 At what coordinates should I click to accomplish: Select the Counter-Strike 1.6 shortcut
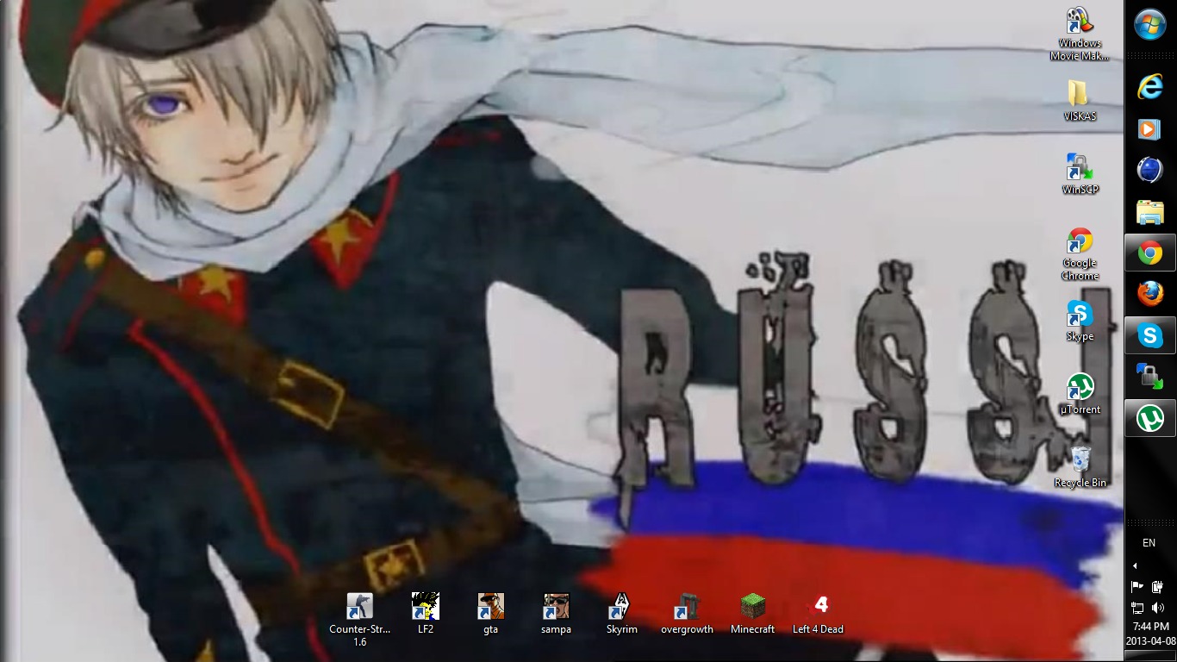[360, 620]
